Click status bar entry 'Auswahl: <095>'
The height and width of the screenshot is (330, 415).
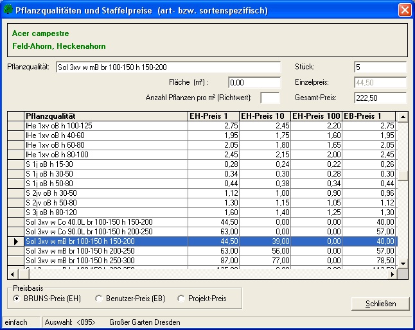(x=70, y=322)
